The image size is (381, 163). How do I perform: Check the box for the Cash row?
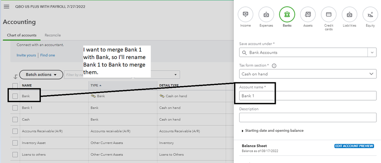point(15,120)
